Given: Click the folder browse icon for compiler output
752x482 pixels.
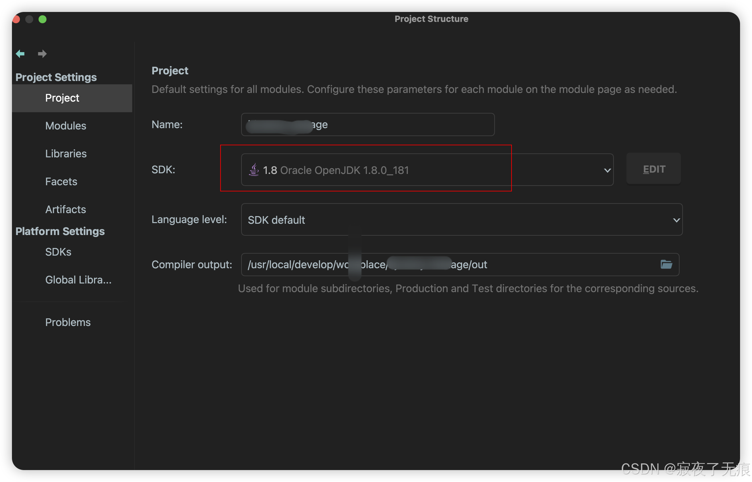Looking at the screenshot, I should pos(666,265).
